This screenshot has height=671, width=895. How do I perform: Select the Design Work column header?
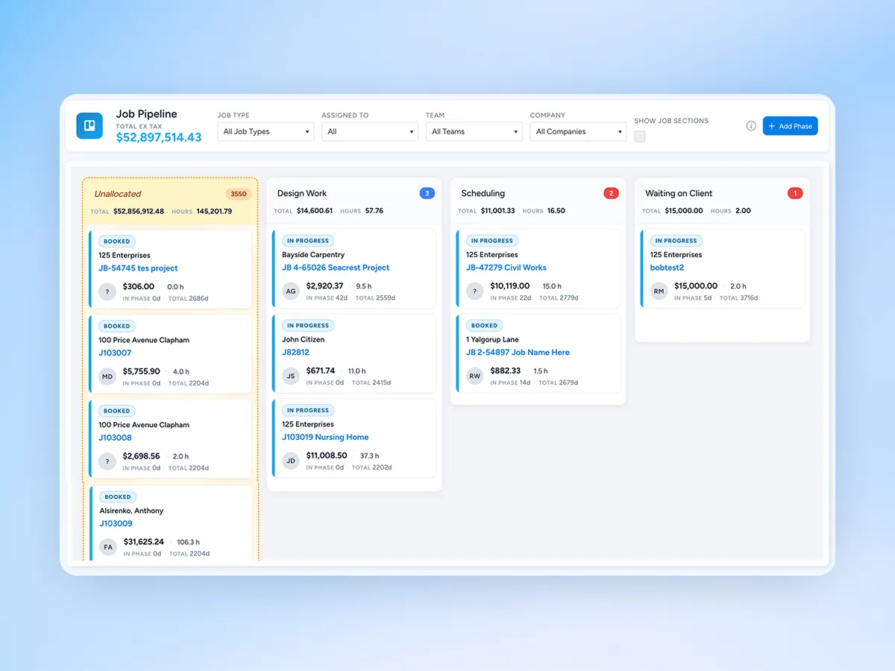click(x=354, y=201)
